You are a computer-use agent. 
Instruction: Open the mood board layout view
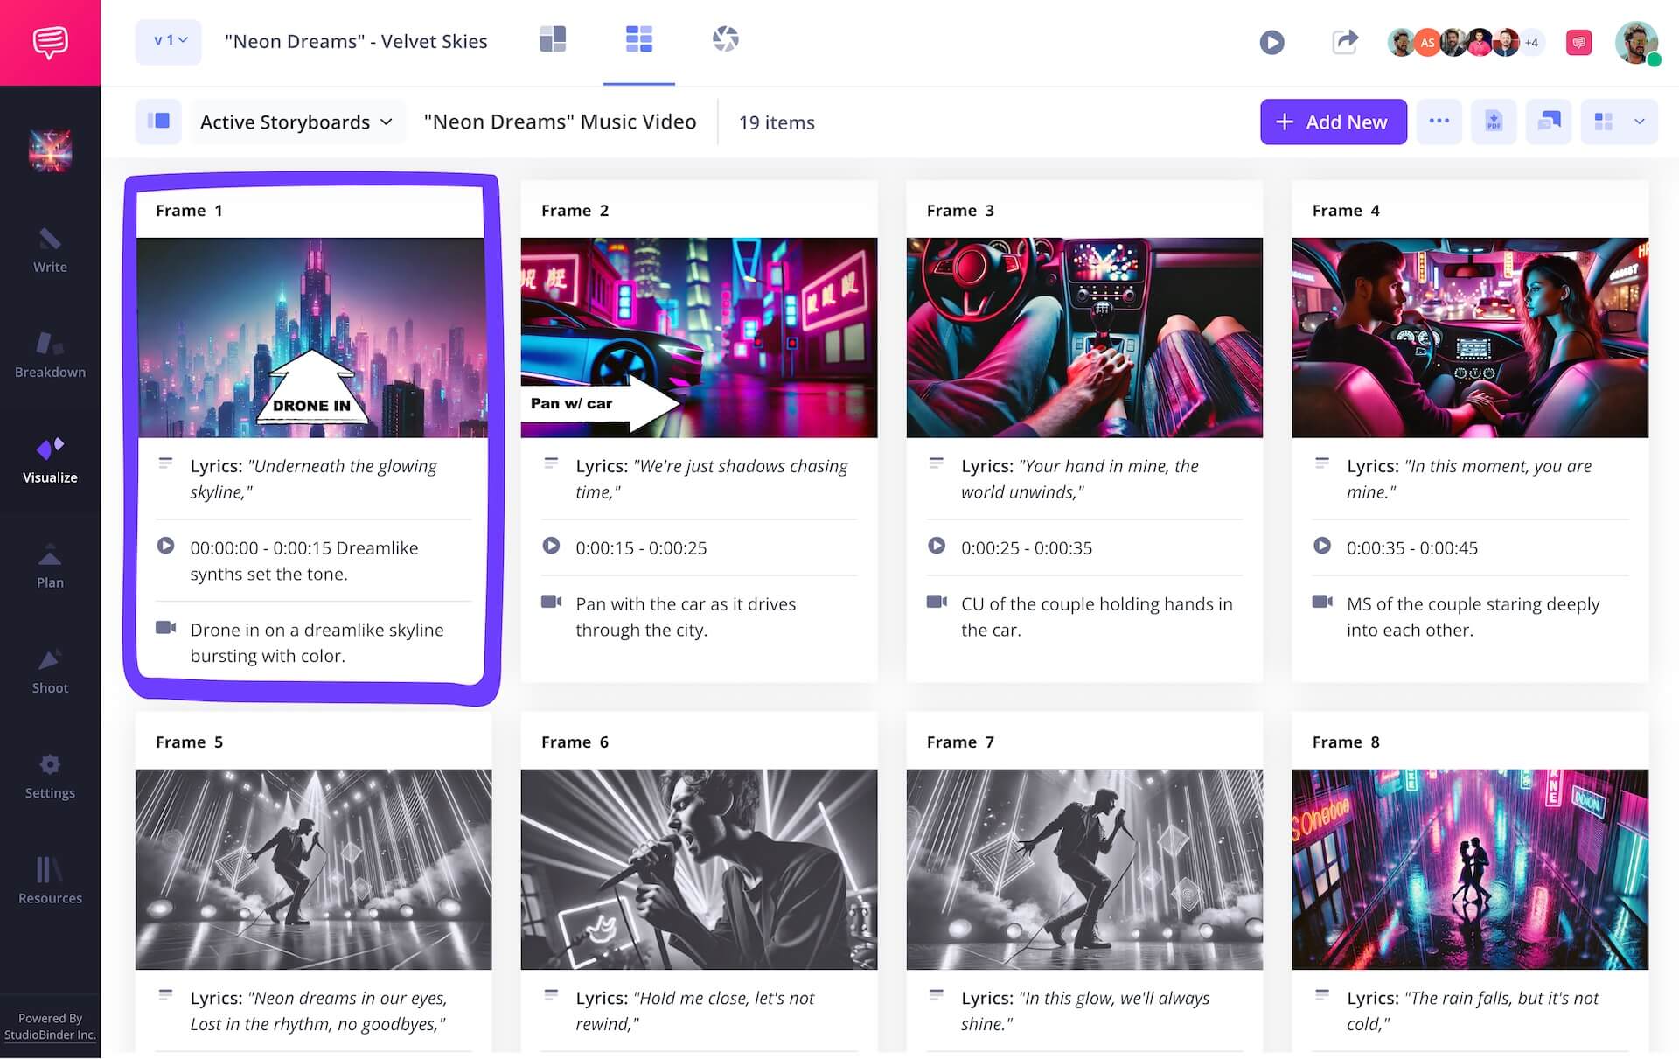pyautogui.click(x=553, y=39)
